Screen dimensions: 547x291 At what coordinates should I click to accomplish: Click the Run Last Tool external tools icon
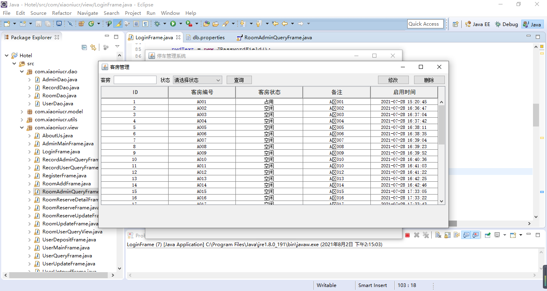[189, 24]
